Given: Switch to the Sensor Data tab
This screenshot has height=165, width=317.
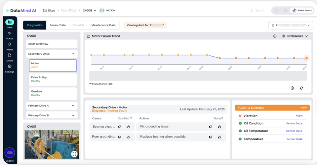Looking at the screenshot, I should (57, 25).
